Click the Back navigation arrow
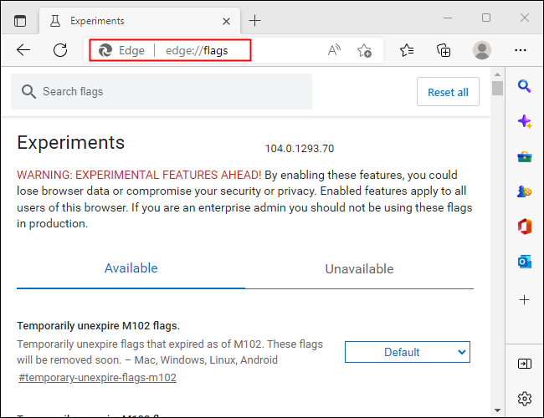Screen dimensions: 544x418 23,50
